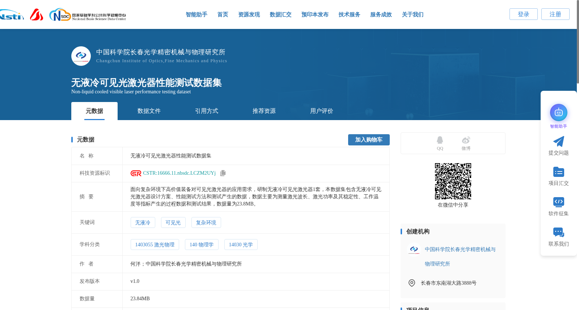Click the location pin icon by address

click(x=412, y=283)
